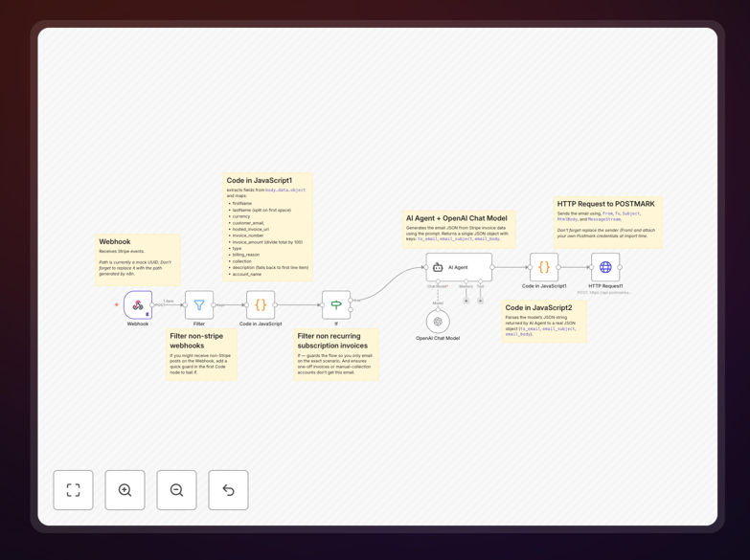Select HTTP Request to POSTMARK note
Image resolution: width=750 pixels, height=560 pixels.
click(x=608, y=222)
